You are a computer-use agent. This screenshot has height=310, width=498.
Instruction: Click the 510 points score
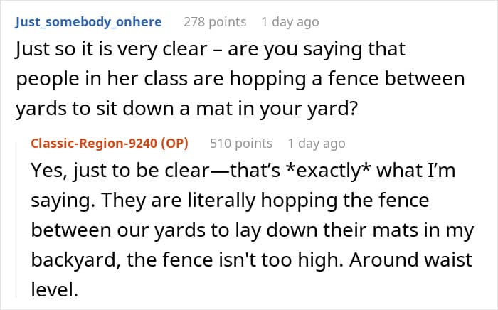pos(241,144)
